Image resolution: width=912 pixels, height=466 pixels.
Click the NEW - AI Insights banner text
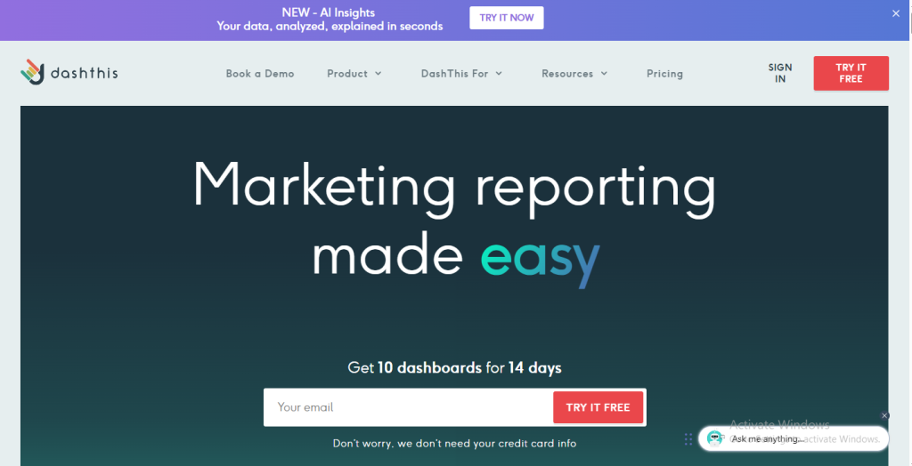tap(330, 20)
